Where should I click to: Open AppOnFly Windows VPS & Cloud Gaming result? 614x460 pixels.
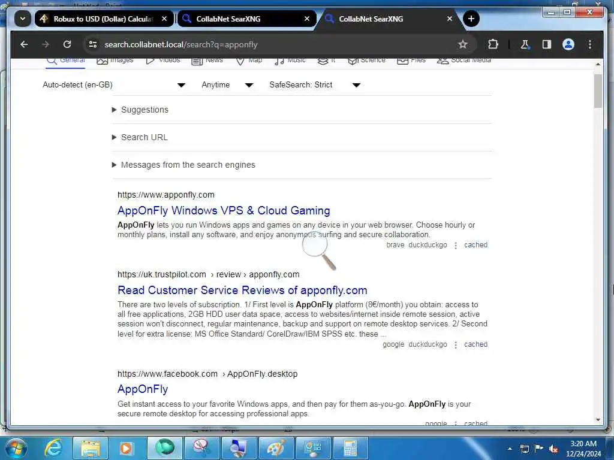coord(224,211)
